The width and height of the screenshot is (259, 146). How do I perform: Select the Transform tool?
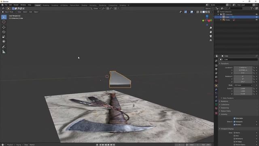tap(4, 41)
